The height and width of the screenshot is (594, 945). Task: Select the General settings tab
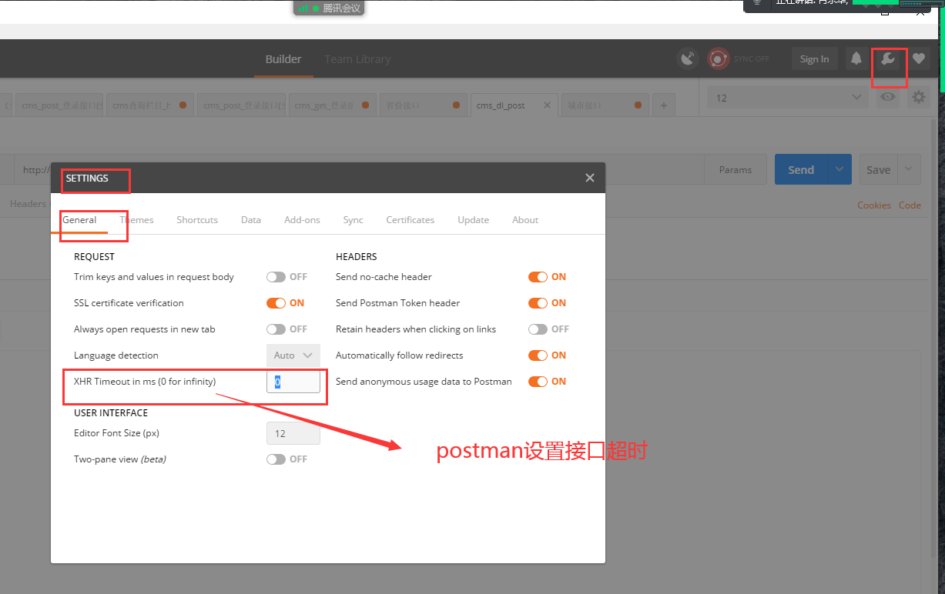click(79, 220)
